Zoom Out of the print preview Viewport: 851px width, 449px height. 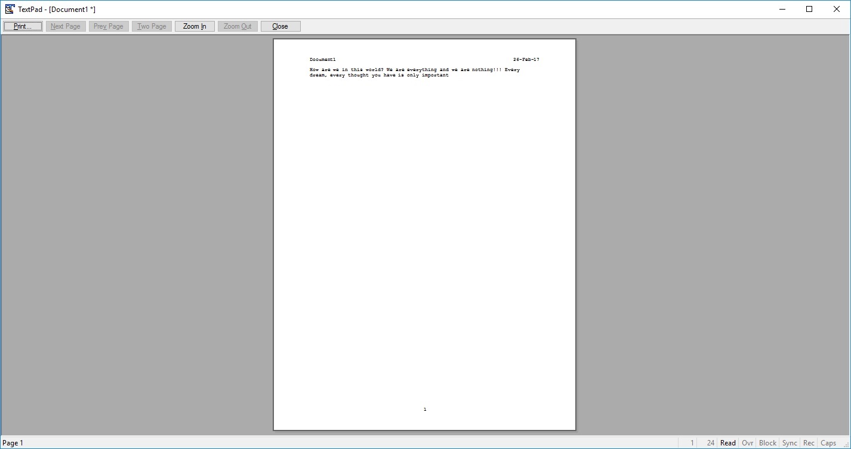click(x=237, y=26)
